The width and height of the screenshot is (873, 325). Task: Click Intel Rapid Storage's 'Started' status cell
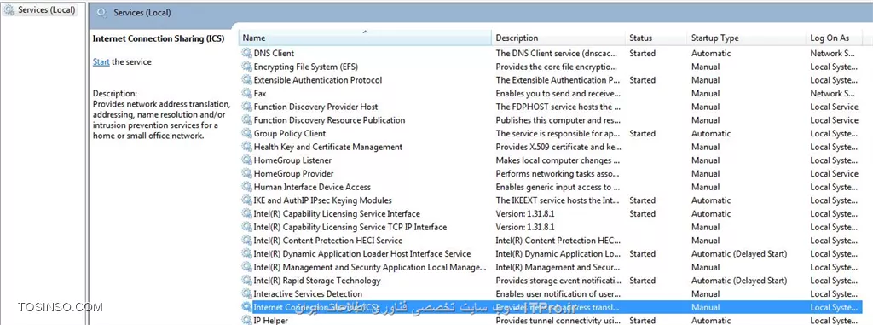tap(643, 281)
